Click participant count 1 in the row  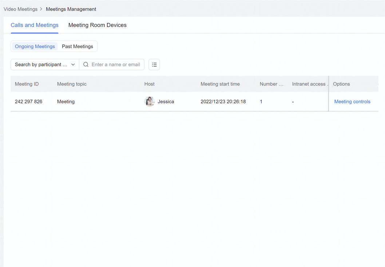pos(261,102)
